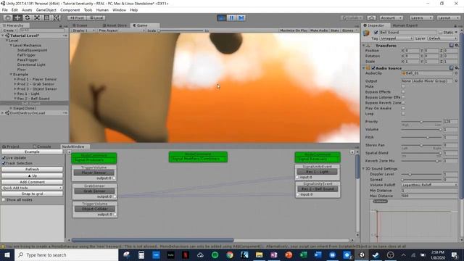
Task: Click the Hierarchy panel lock icon
Action: [x=61, y=26]
